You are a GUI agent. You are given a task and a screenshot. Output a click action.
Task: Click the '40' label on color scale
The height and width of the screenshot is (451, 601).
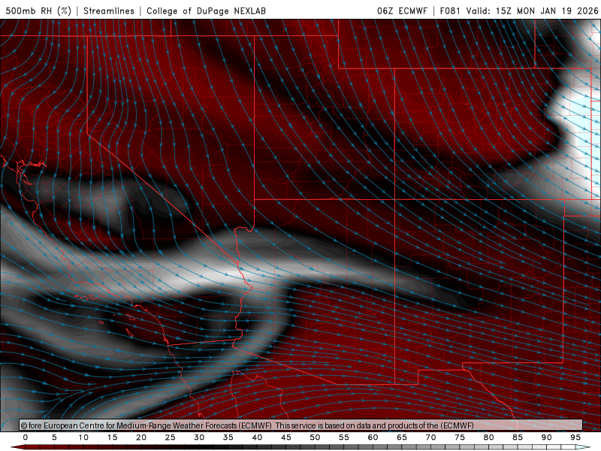[257, 437]
